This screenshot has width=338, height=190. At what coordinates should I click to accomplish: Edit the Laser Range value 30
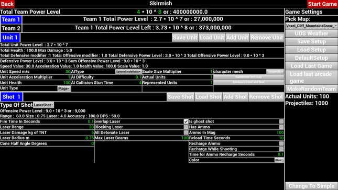click(x=91, y=127)
